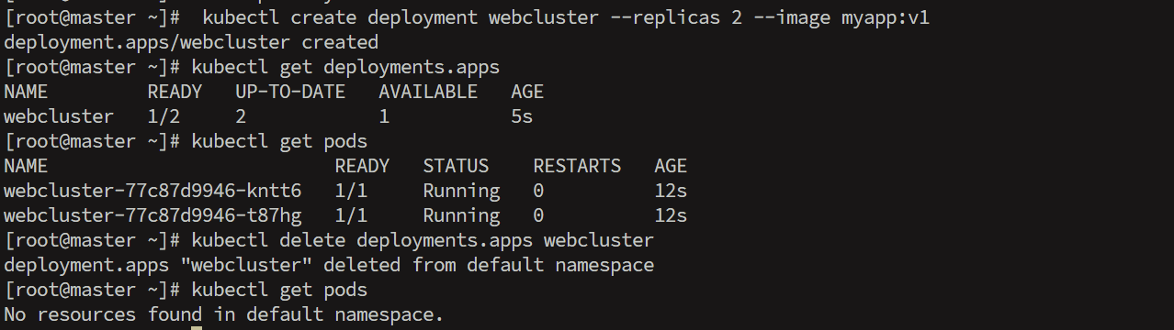Click the '1/2' ready value for webcluster
Screen dimensions: 1174x330
coord(164,116)
